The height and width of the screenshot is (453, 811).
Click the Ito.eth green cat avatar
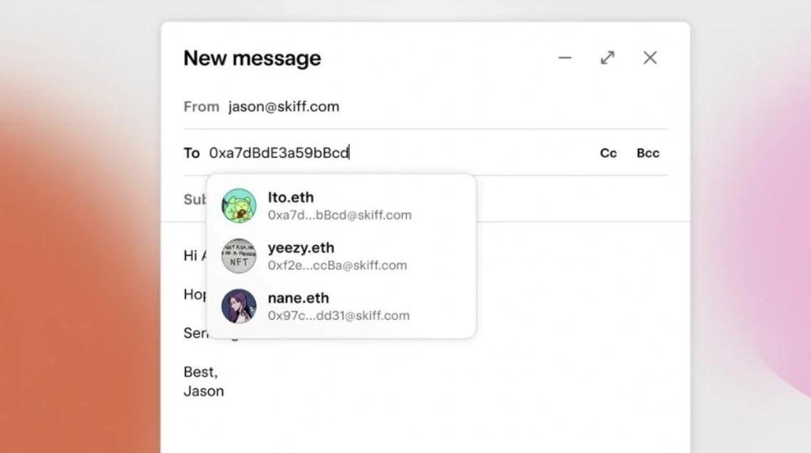[x=239, y=206]
